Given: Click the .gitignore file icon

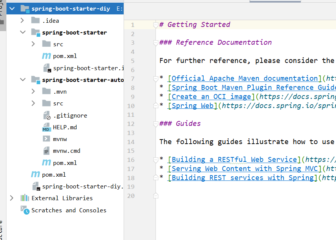Looking at the screenshot, I should point(46,116).
